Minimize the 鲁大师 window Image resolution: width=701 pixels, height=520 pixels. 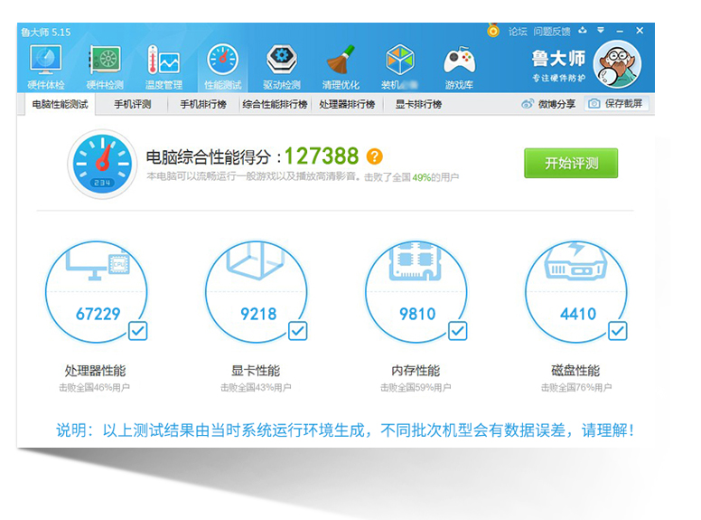point(620,31)
